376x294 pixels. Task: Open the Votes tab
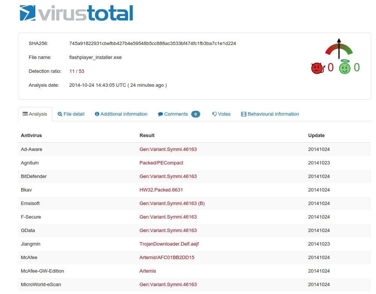click(221, 114)
